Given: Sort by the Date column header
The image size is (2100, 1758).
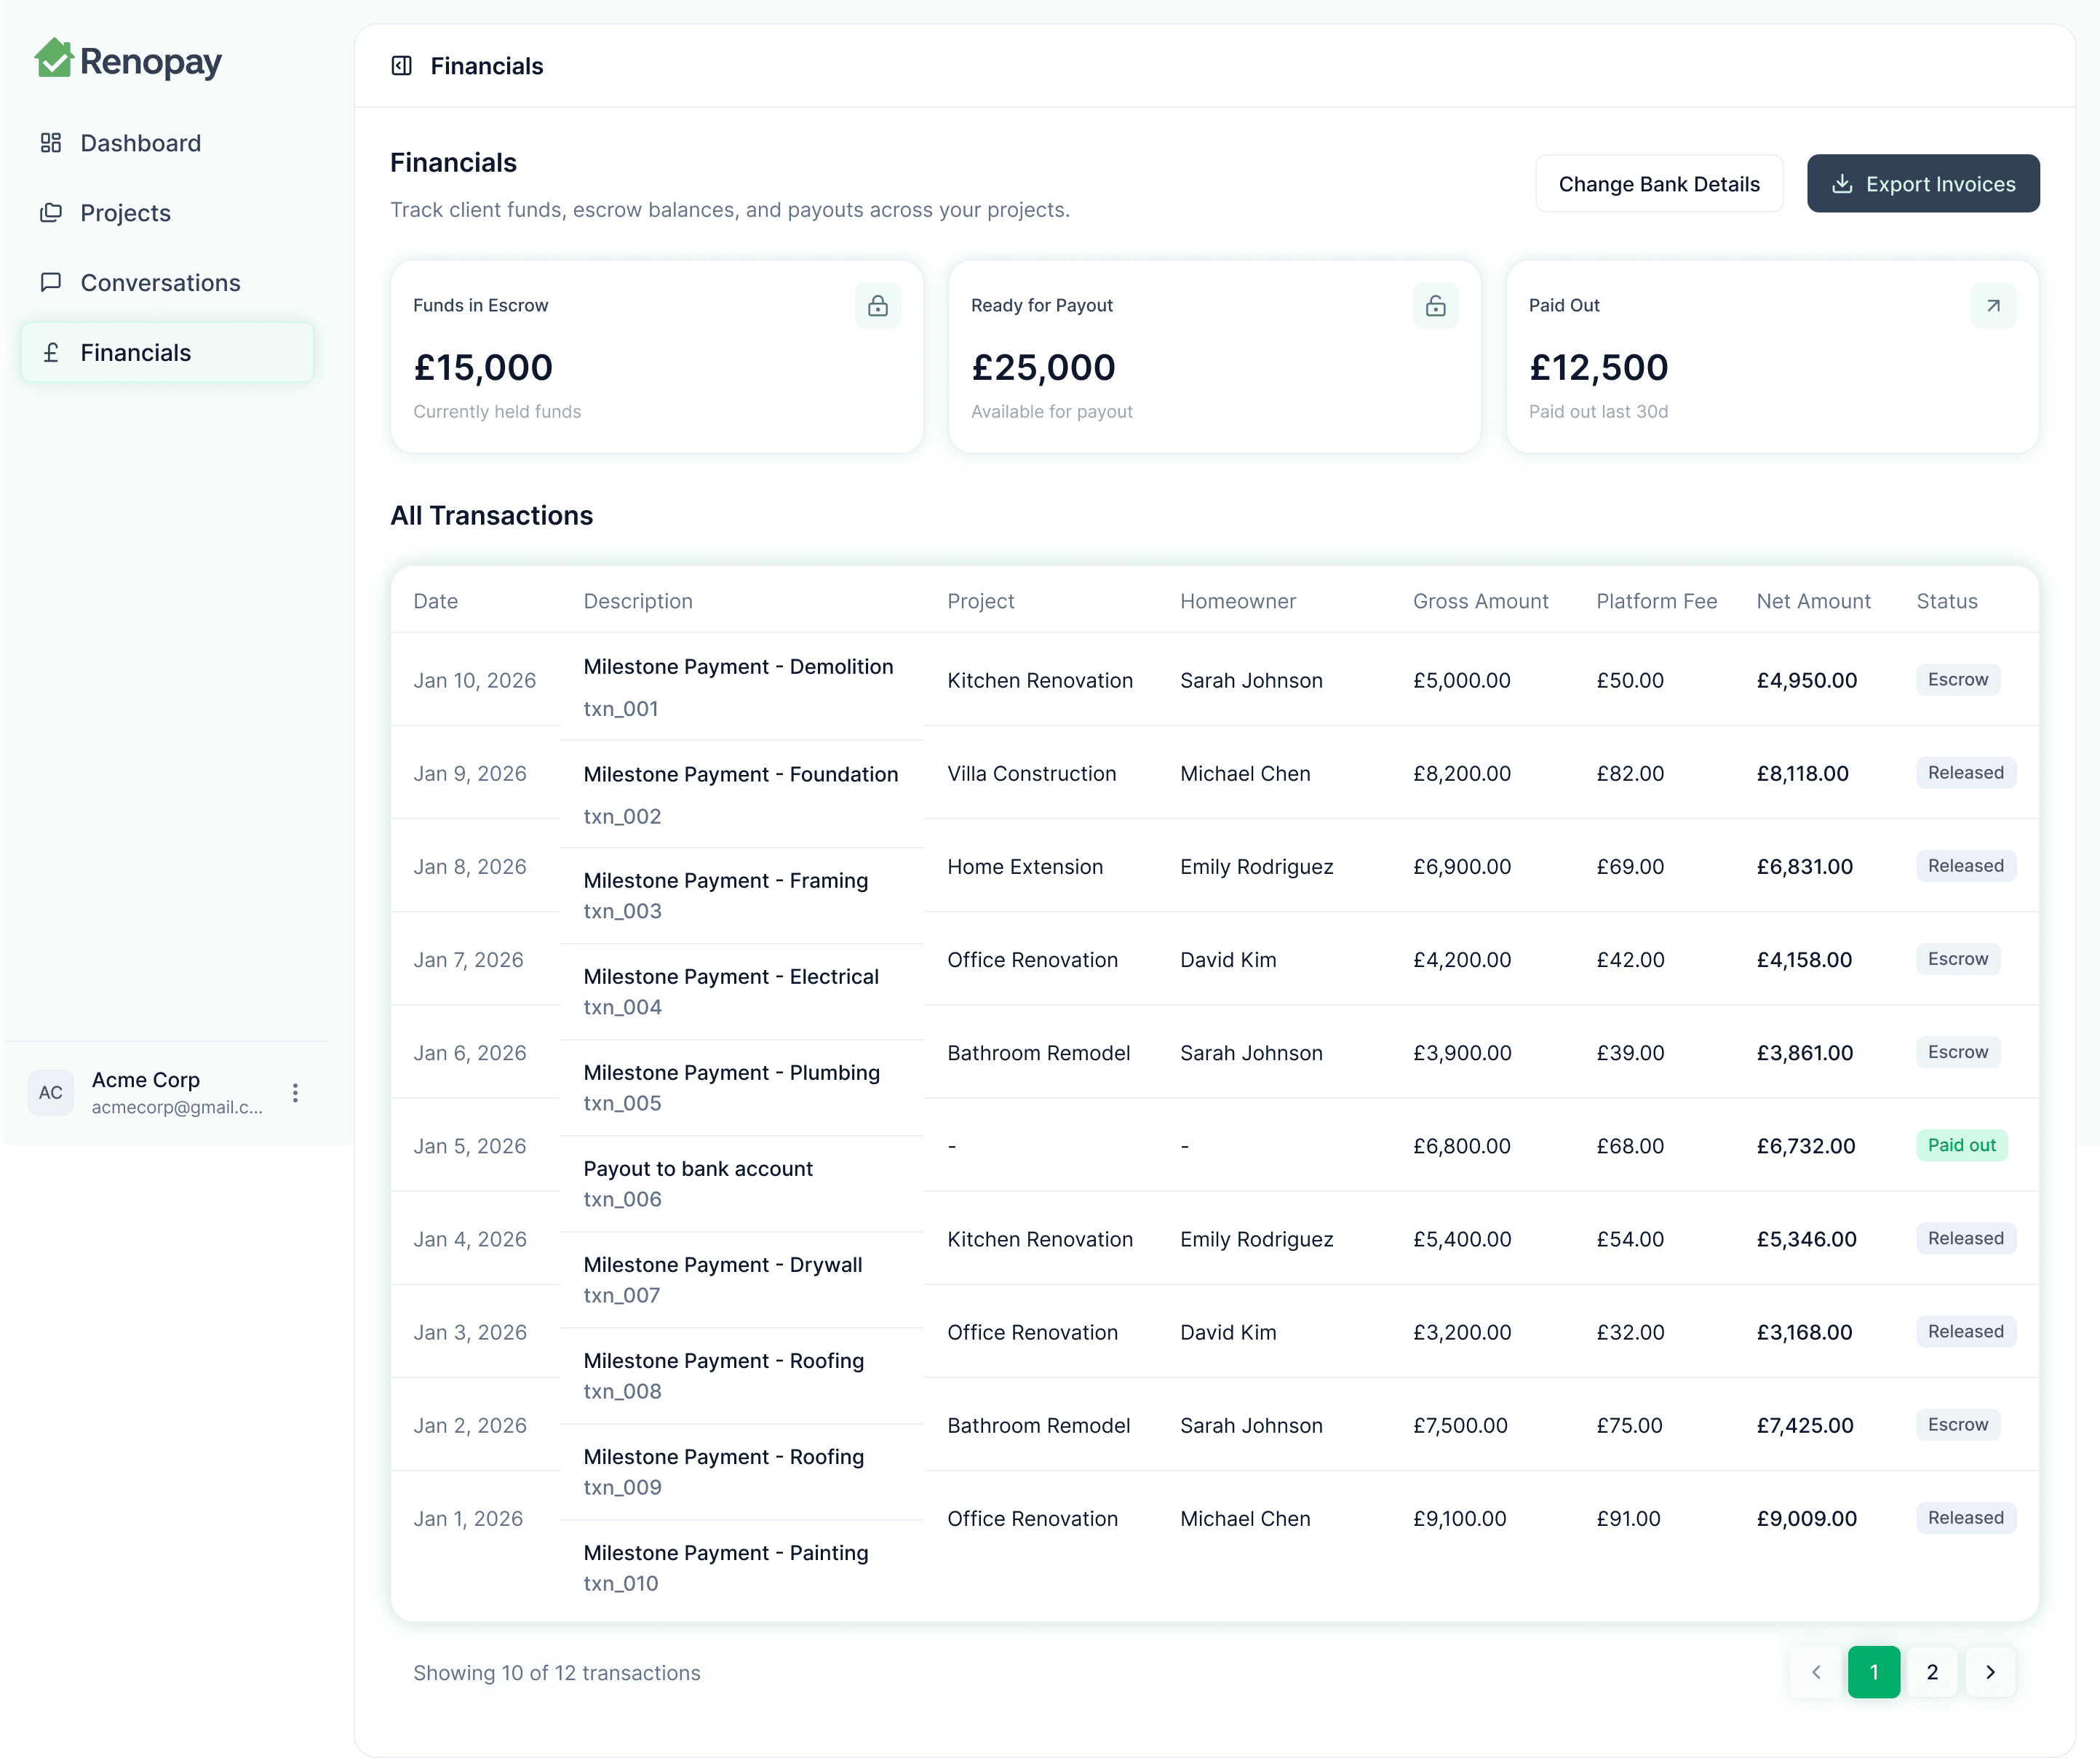Looking at the screenshot, I should click(436, 601).
